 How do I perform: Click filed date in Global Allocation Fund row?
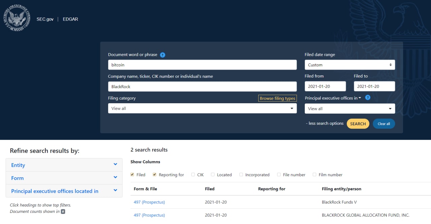[x=216, y=215]
